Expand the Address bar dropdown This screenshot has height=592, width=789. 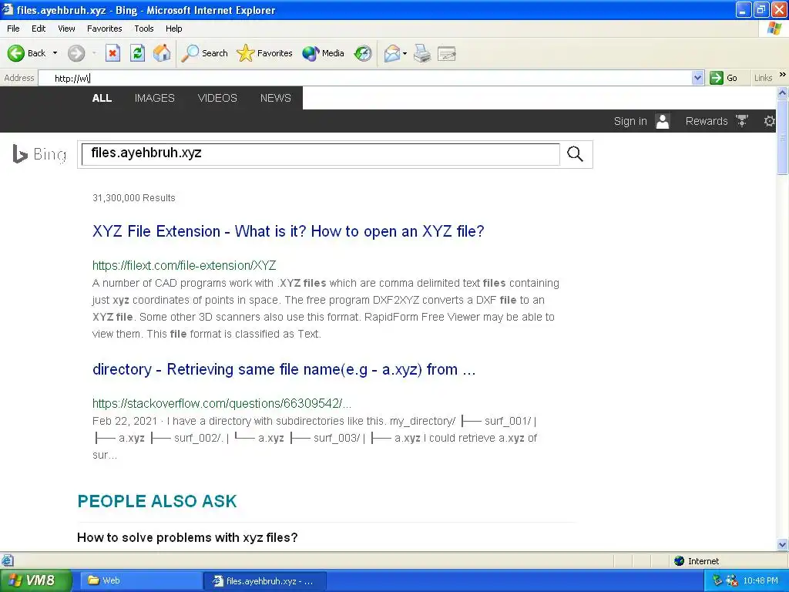point(697,78)
